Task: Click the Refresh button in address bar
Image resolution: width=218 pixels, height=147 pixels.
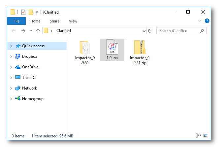Action: click(x=150, y=31)
